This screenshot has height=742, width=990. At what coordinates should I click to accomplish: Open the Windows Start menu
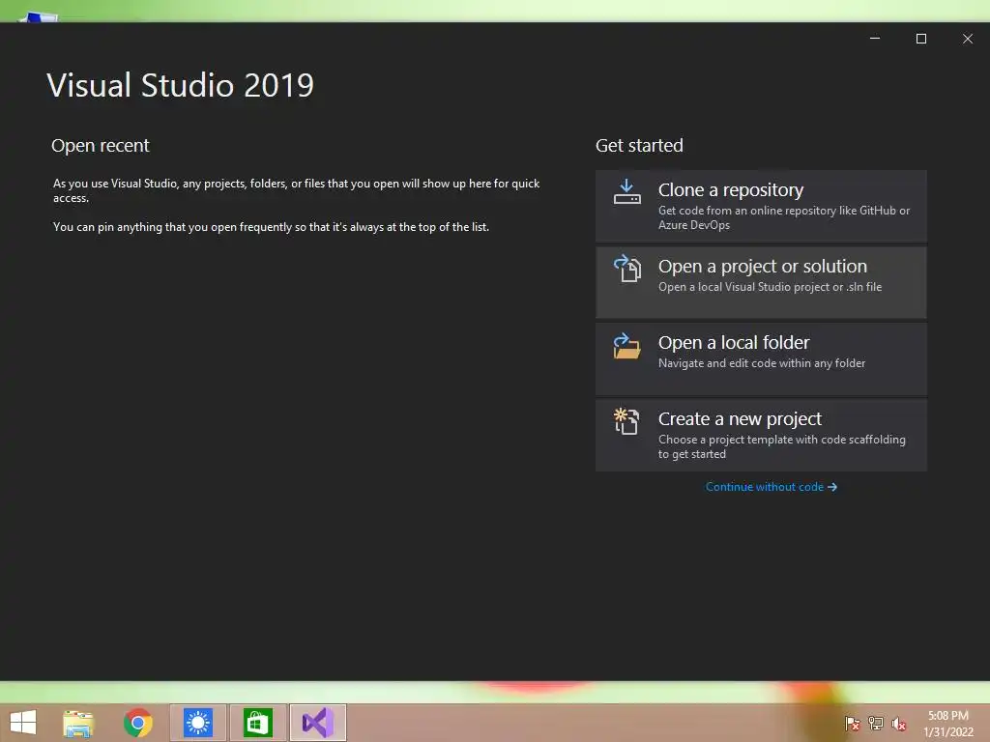[x=23, y=723]
